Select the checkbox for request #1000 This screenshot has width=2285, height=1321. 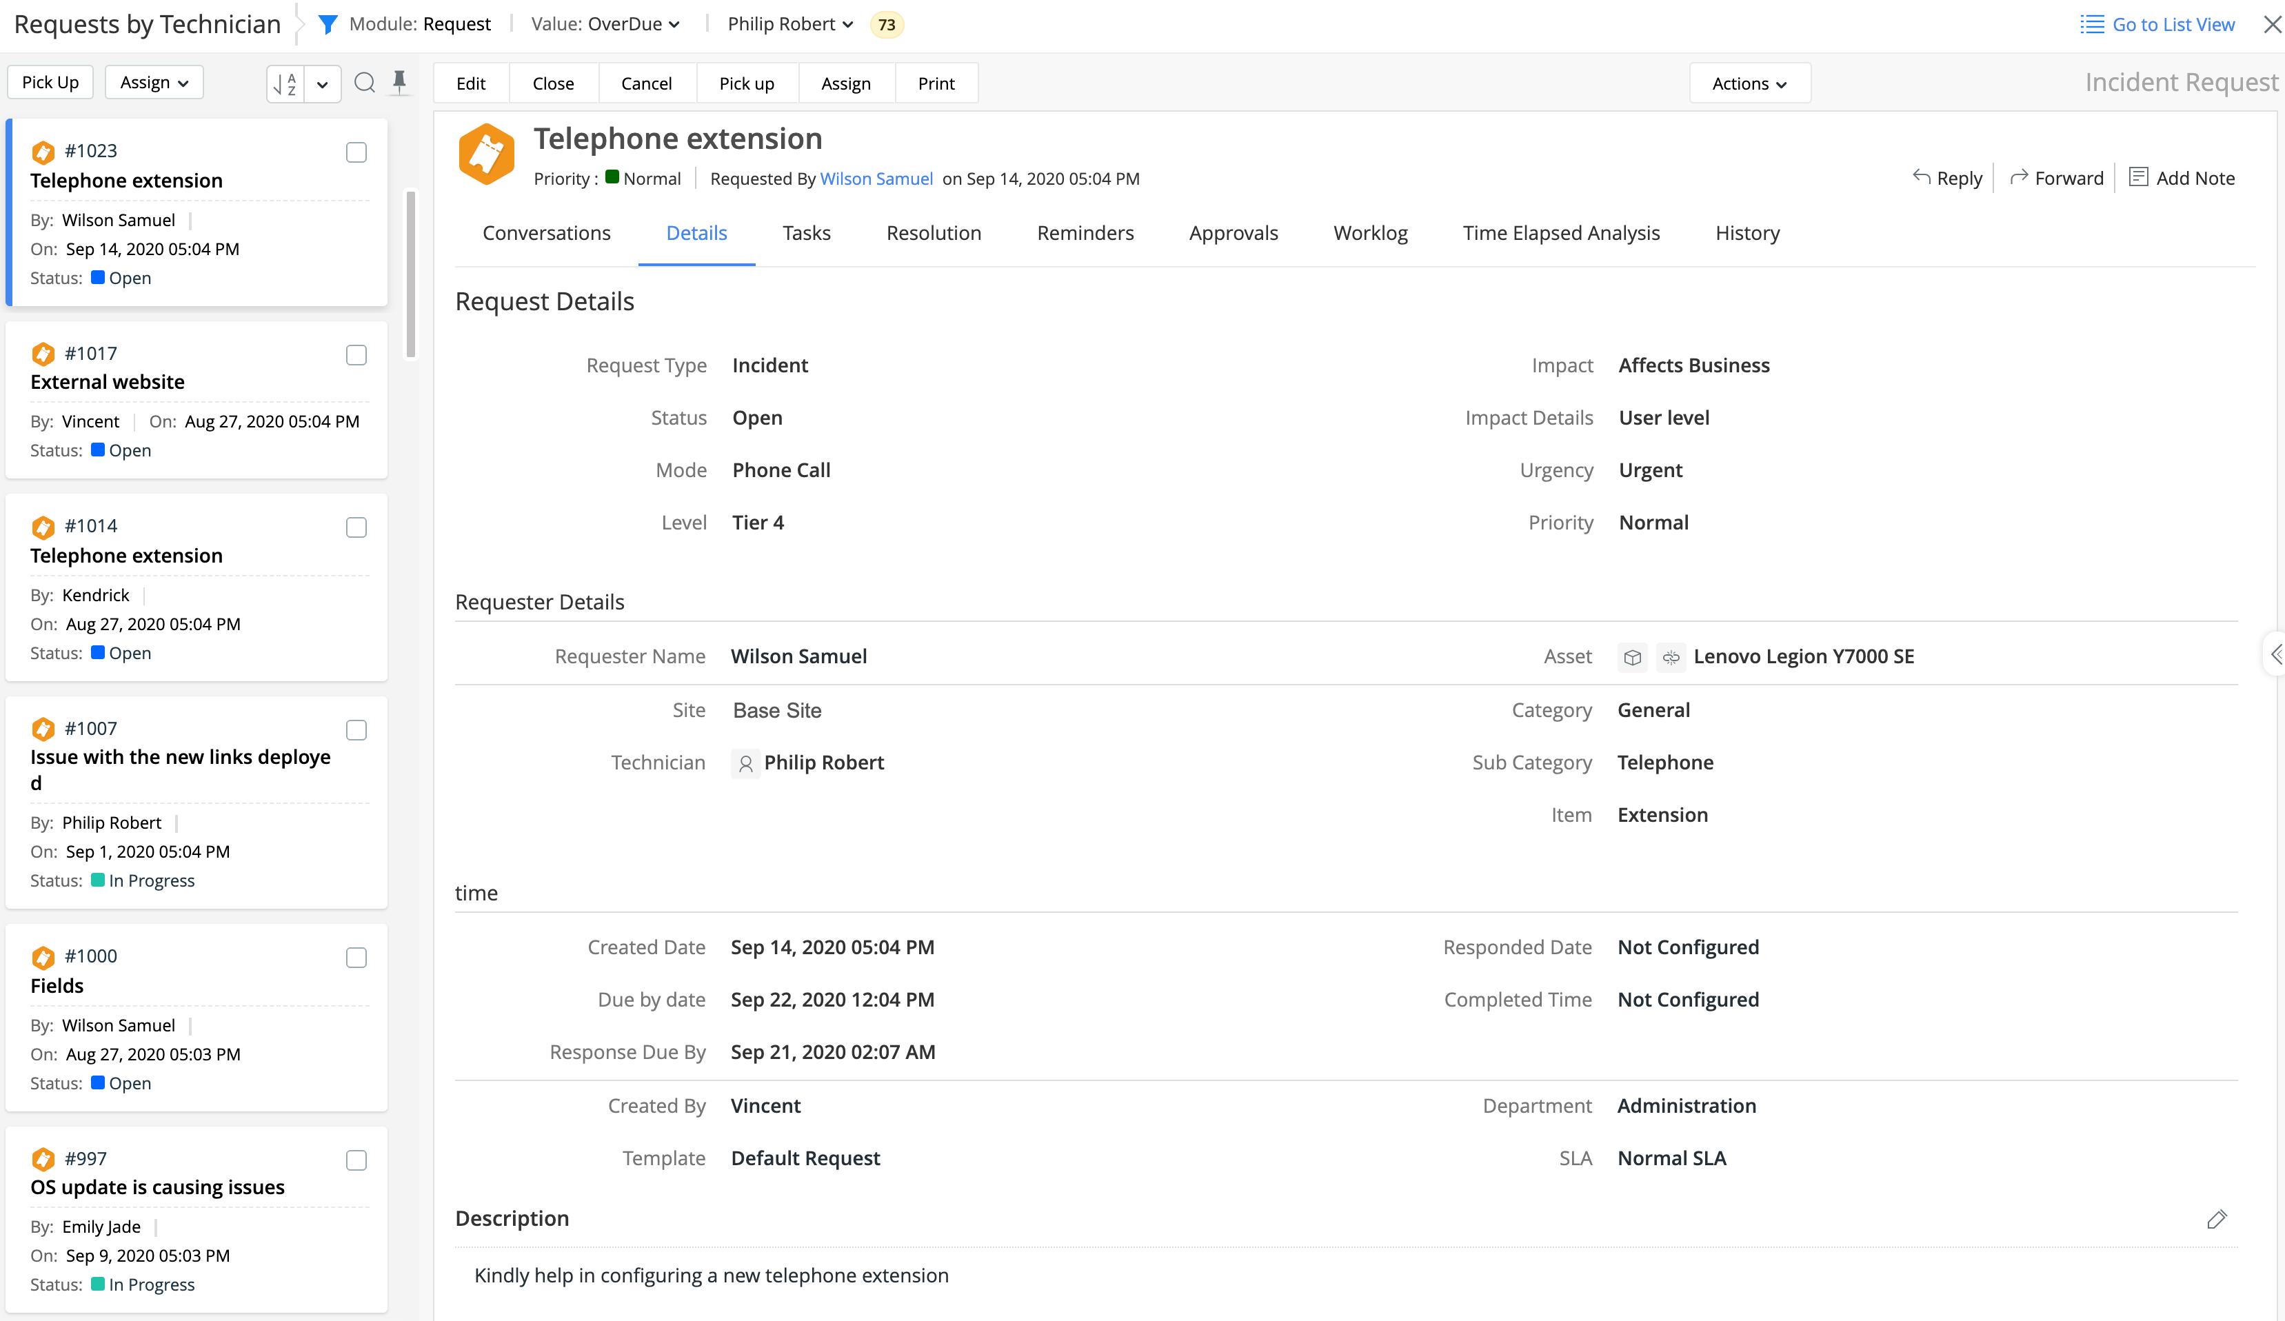(x=356, y=958)
